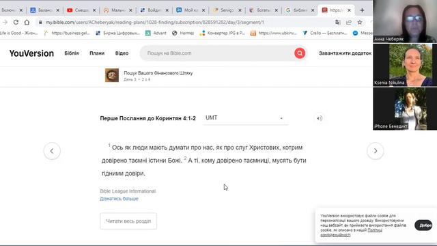The image size is (437, 246).
Task: Open the Life is Good bookmark
Action: 18,33
